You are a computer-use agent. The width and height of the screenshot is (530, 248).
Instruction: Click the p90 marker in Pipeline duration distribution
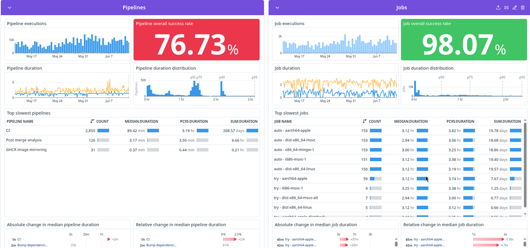click(x=222, y=77)
